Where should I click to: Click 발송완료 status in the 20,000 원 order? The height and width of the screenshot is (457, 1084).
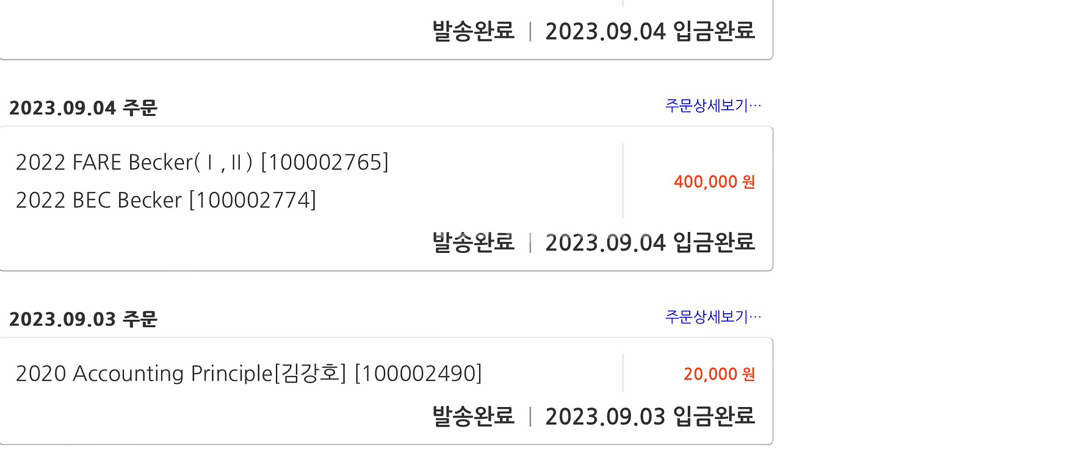pyautogui.click(x=474, y=416)
